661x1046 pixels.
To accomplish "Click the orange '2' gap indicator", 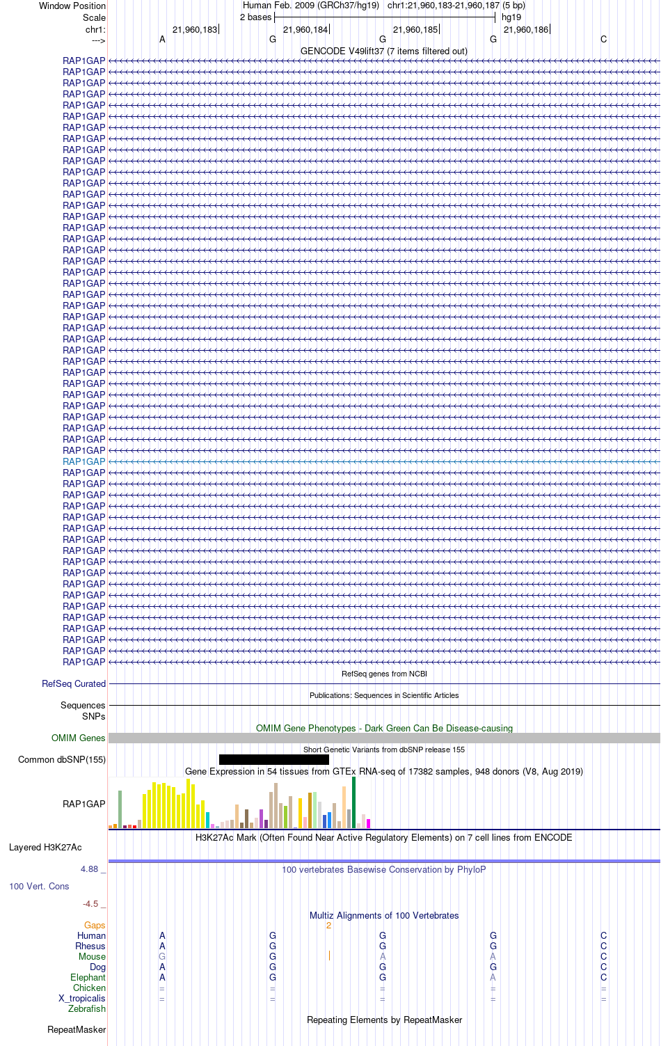I will point(328,925).
